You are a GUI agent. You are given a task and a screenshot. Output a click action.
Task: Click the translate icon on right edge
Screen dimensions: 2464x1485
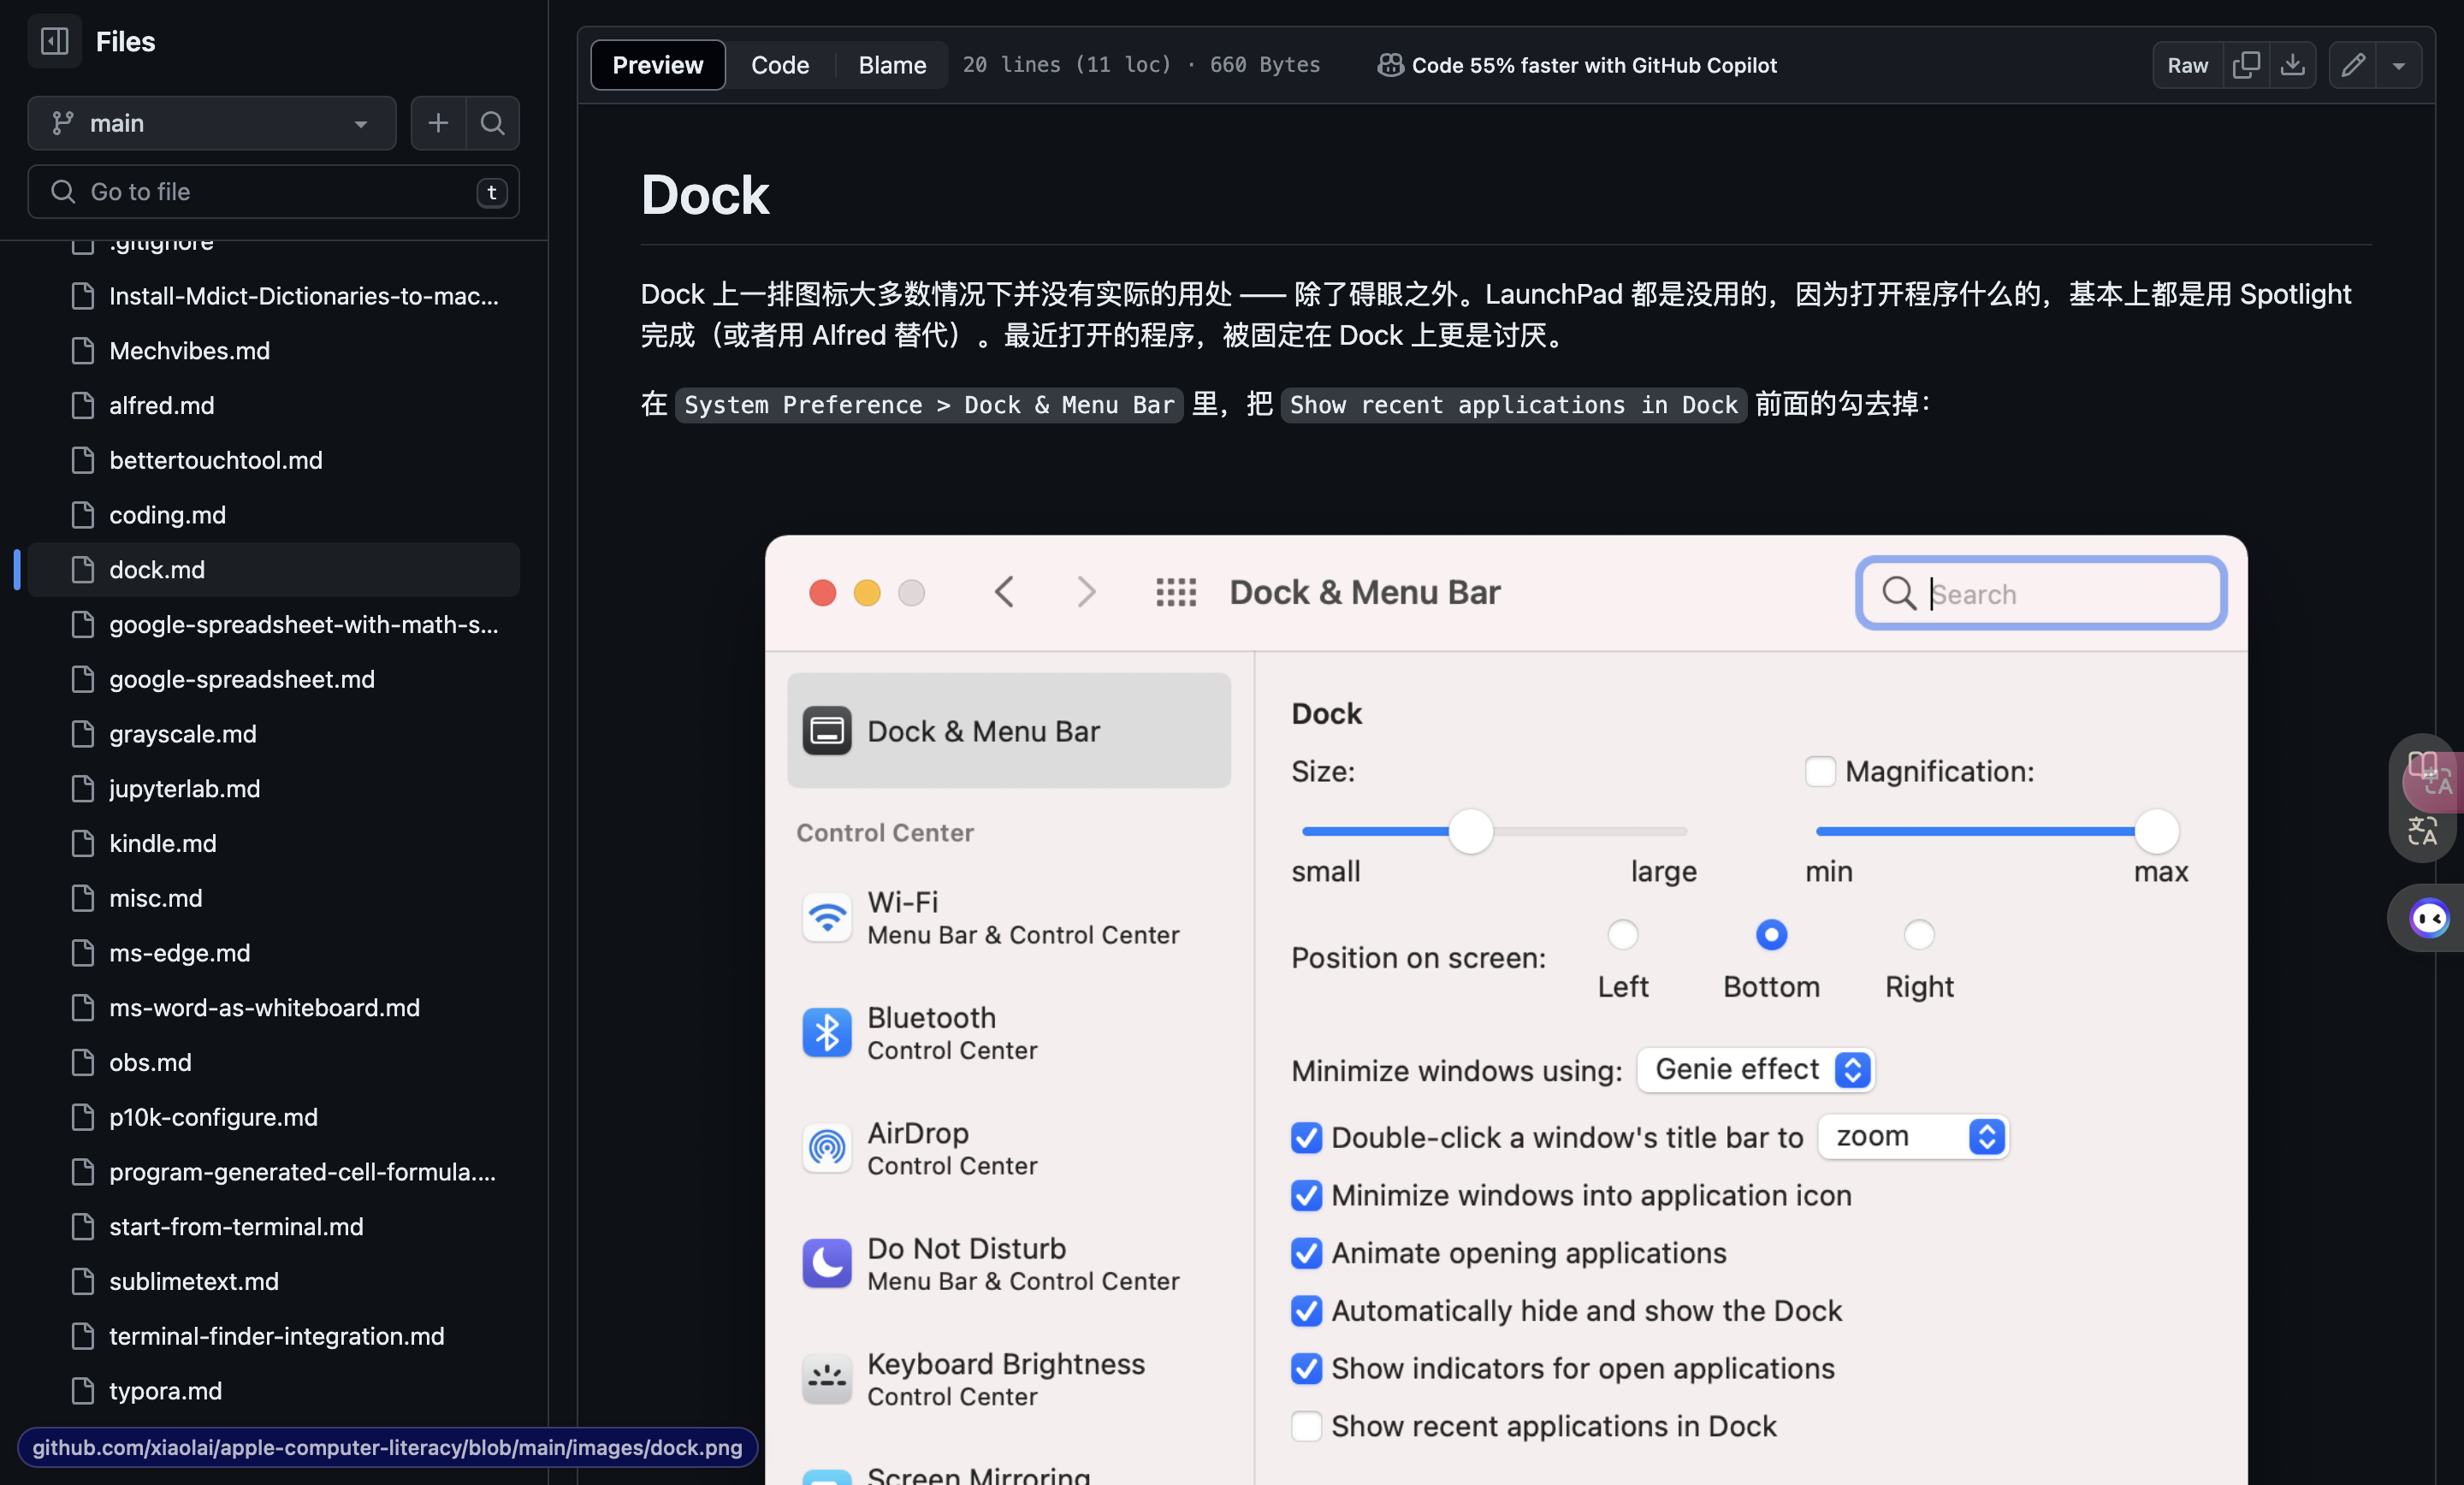click(x=2422, y=830)
